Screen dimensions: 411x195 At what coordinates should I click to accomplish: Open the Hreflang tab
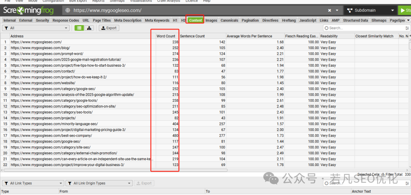pos(289,20)
